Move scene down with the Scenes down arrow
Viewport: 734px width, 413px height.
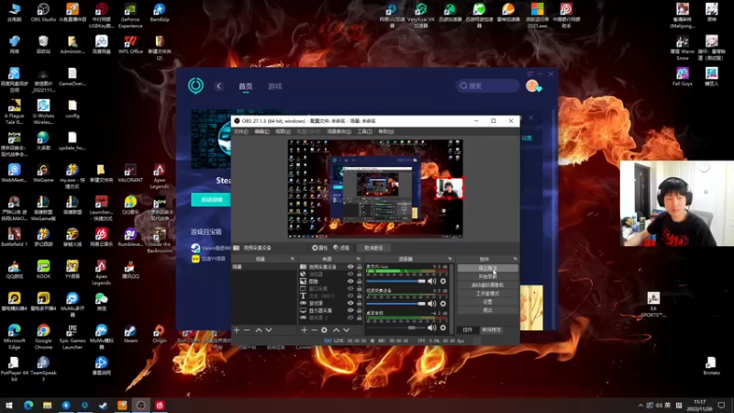click(x=269, y=330)
